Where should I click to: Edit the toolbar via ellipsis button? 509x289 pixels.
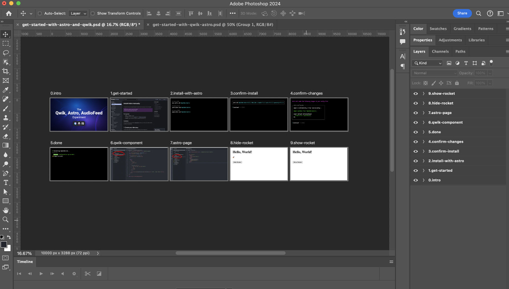coord(5,229)
